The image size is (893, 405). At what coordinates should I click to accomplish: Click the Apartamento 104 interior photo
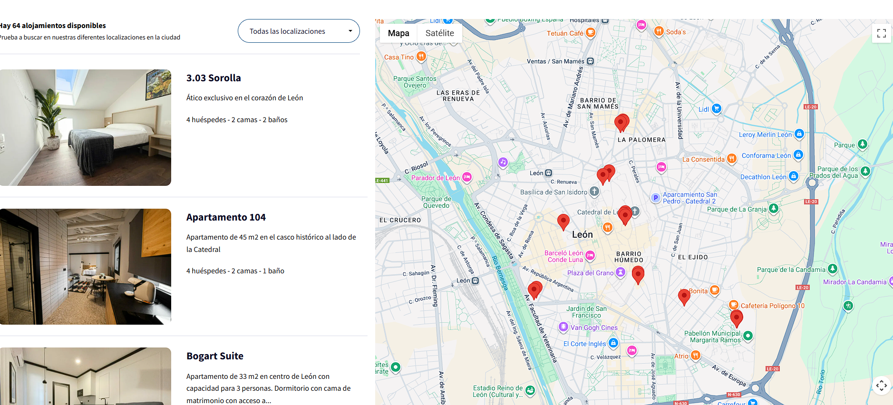click(86, 267)
